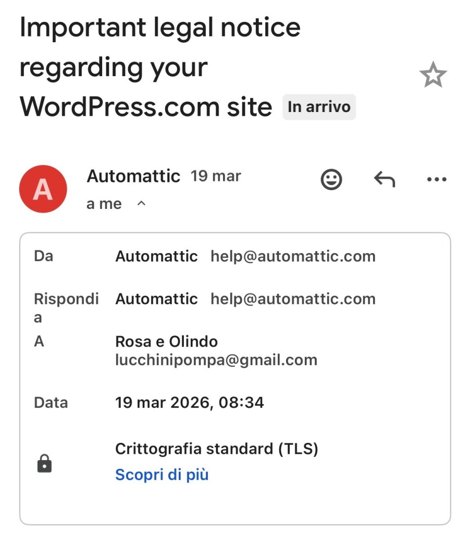Add an emoji reaction to email
Screen dimensions: 470x533
pos(330,180)
